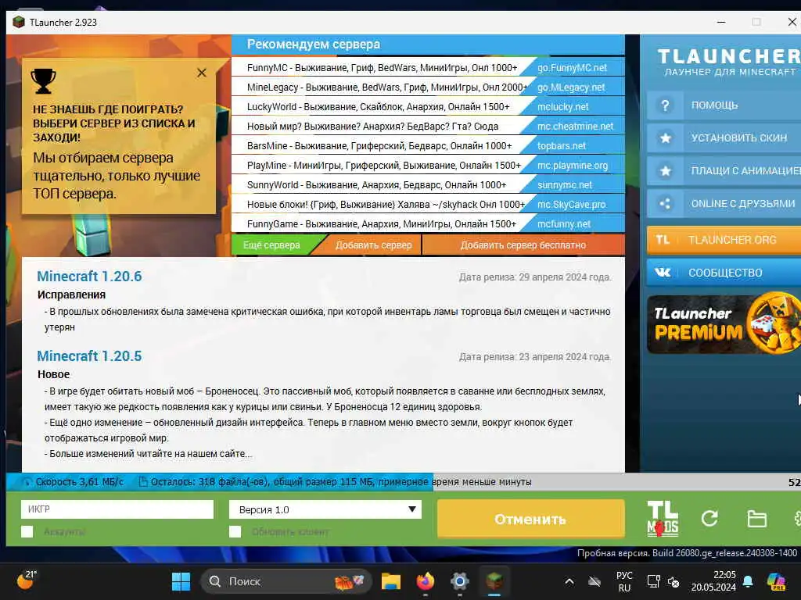Open TLauncher Premium banner
Image resolution: width=801 pixels, height=600 pixels.
point(724,324)
